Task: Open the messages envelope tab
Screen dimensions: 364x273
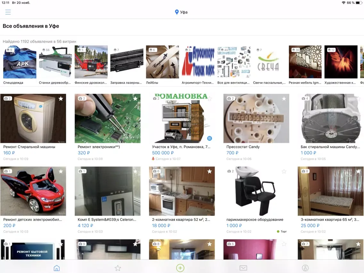Action: (243, 268)
